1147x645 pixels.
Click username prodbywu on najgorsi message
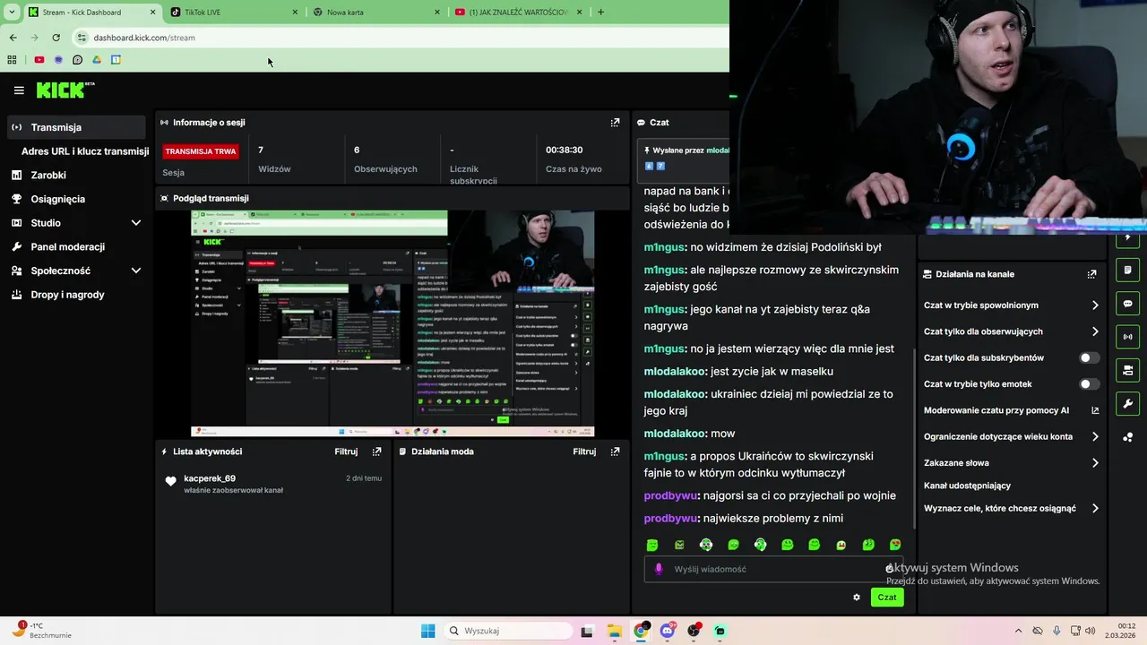(670, 495)
